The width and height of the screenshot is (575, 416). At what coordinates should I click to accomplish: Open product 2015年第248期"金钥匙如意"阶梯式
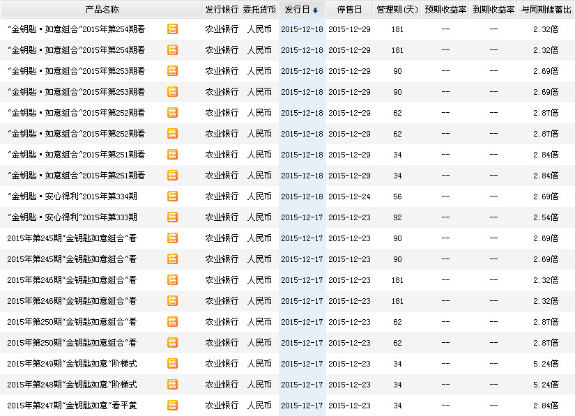point(72,385)
